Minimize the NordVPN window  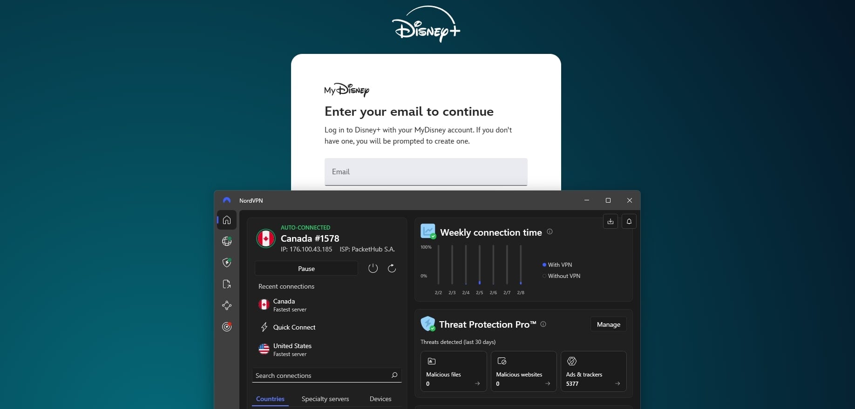tap(587, 200)
